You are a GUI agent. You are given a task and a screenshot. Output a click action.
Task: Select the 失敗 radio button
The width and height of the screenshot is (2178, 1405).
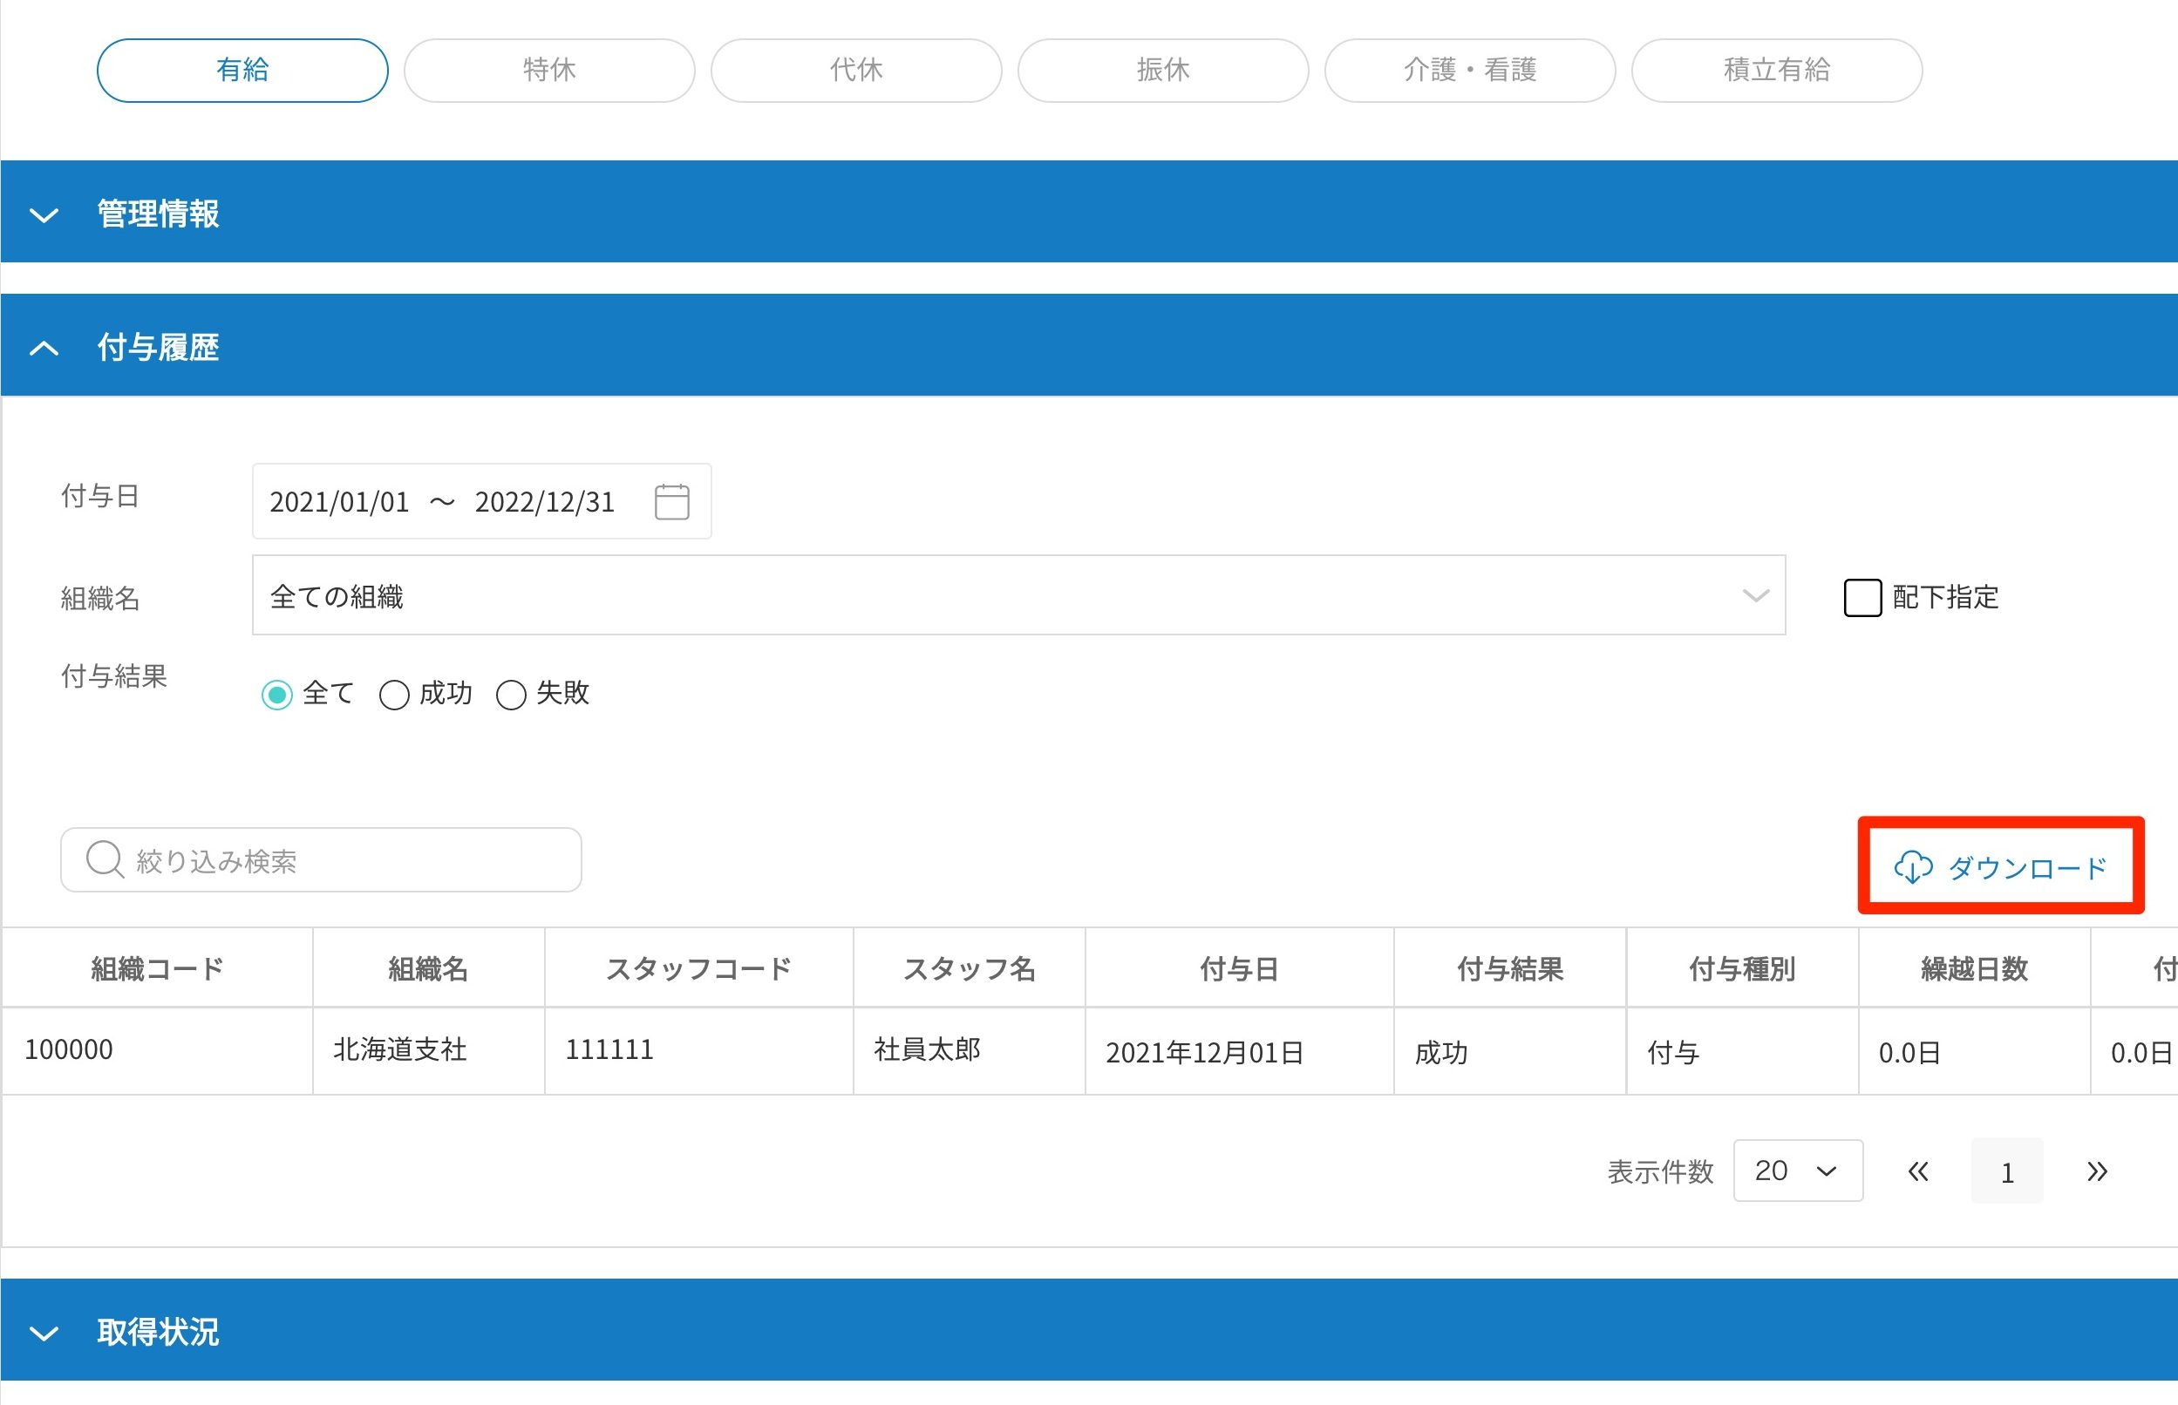(511, 695)
